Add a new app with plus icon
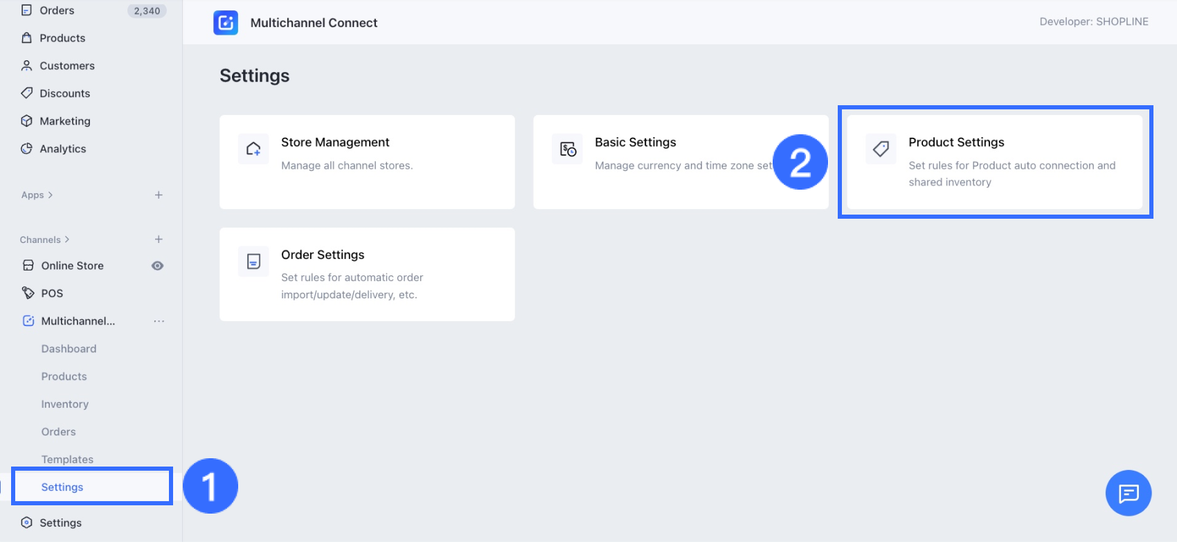 click(159, 195)
